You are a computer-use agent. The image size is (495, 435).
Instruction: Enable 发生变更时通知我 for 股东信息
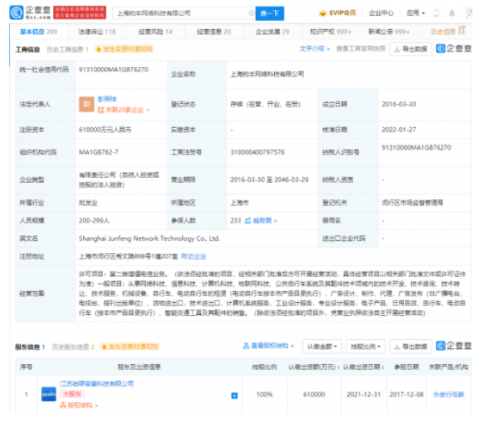point(130,346)
